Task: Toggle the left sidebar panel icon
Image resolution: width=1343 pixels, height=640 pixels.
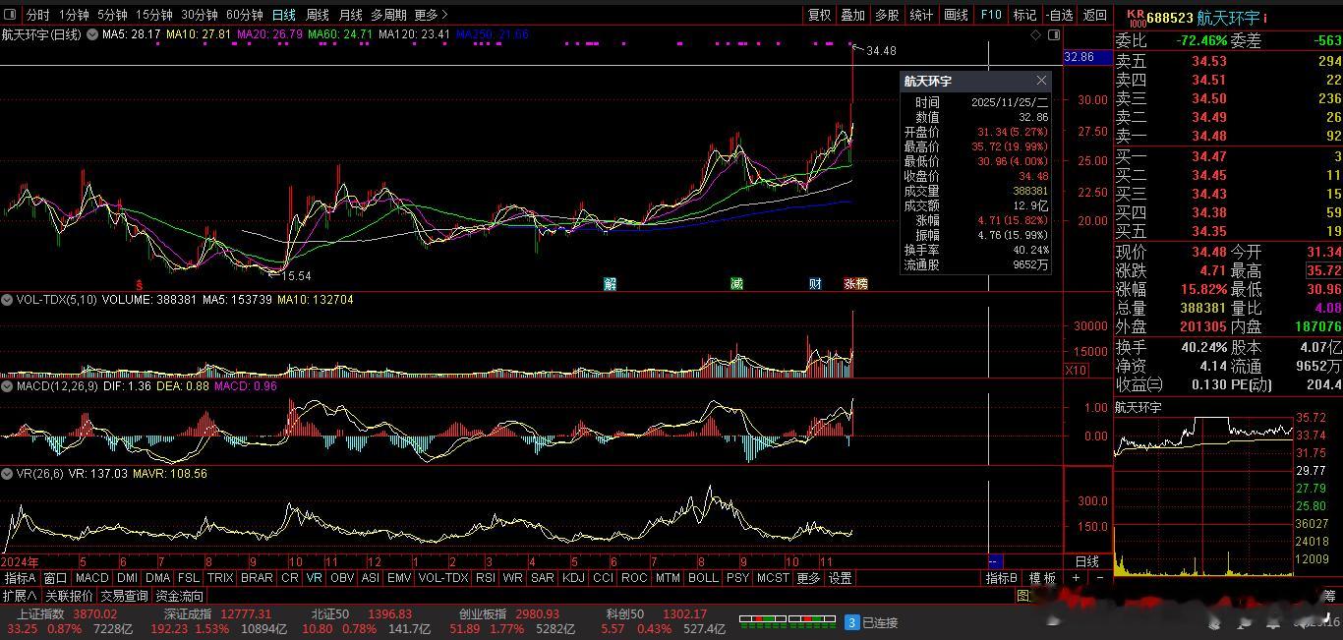Action: [10, 15]
